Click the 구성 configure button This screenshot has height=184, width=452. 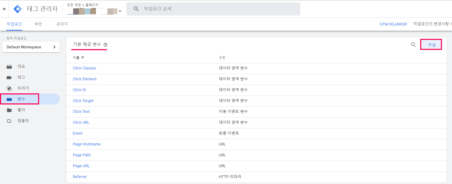[x=431, y=45]
